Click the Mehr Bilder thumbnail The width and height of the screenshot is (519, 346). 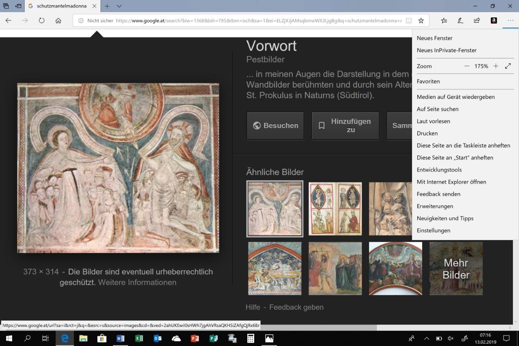456,269
